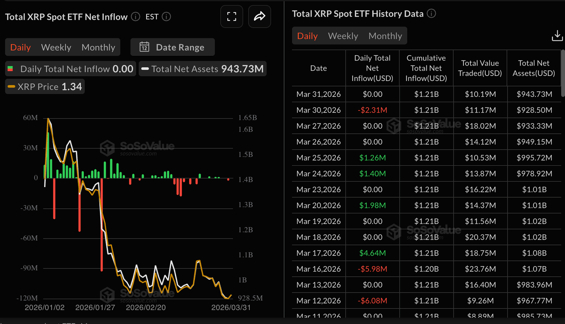Click the info icon beside Total XRP Spot ETF Net Inflow

(x=135, y=17)
